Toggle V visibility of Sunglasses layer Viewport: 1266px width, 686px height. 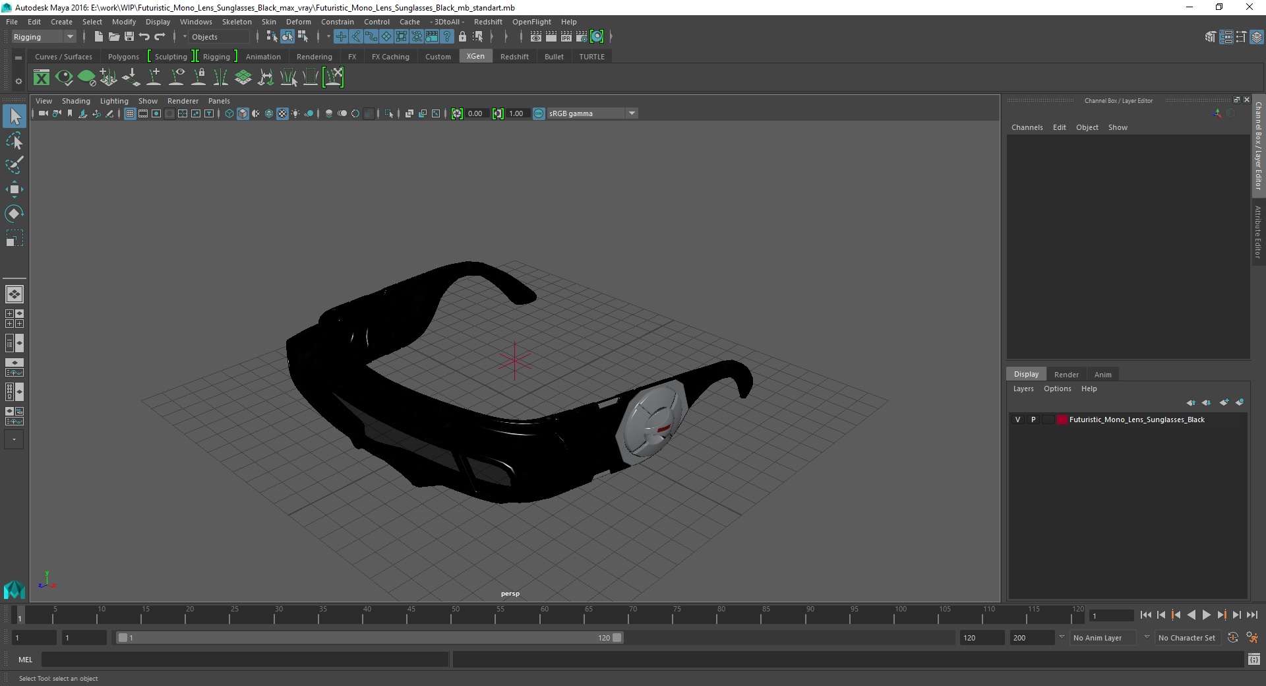1017,420
